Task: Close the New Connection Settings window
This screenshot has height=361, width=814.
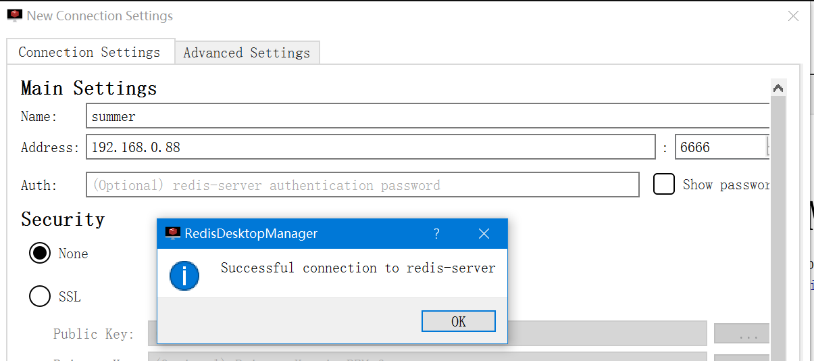Action: click(793, 16)
